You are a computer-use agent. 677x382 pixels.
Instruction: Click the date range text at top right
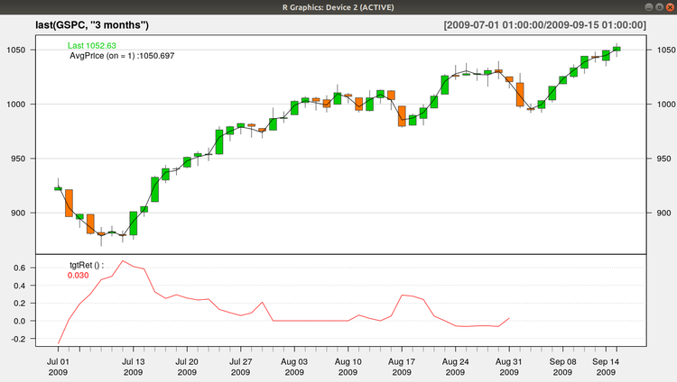[545, 24]
